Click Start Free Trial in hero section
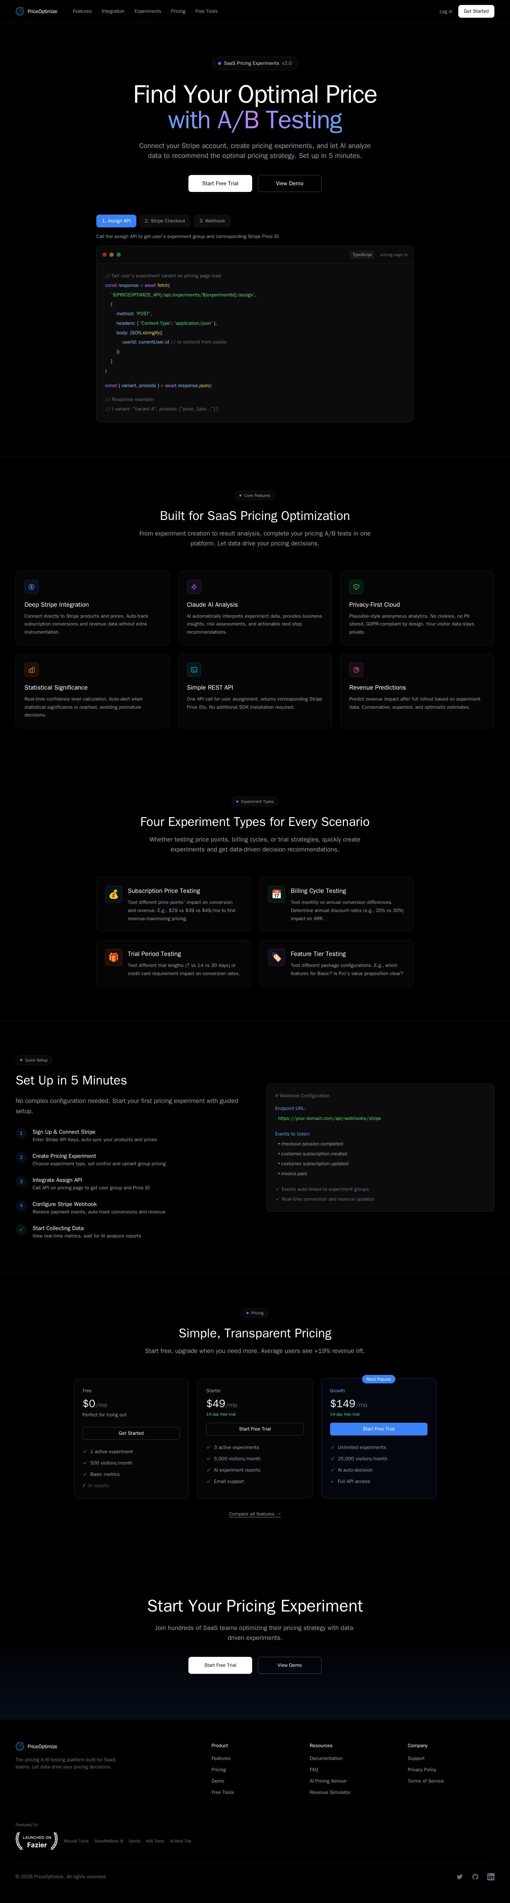The width and height of the screenshot is (510, 1903). coord(220,183)
